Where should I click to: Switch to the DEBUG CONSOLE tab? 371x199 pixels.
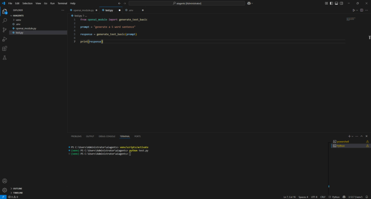pos(107,136)
